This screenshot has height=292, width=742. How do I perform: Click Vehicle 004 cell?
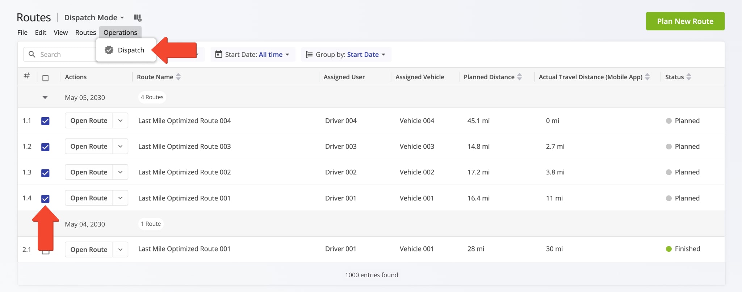point(417,121)
